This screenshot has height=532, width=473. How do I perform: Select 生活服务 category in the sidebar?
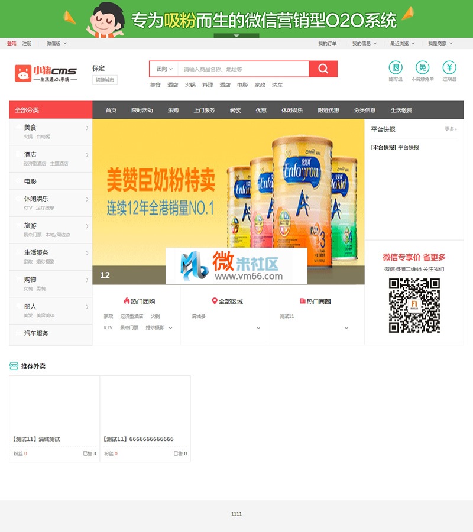click(x=36, y=253)
